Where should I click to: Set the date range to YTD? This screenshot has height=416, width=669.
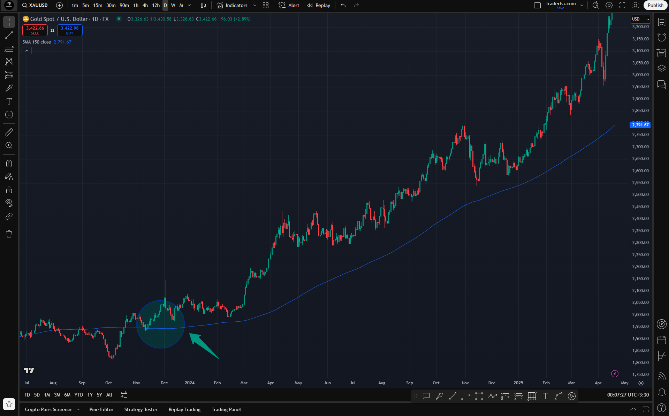[79, 395]
